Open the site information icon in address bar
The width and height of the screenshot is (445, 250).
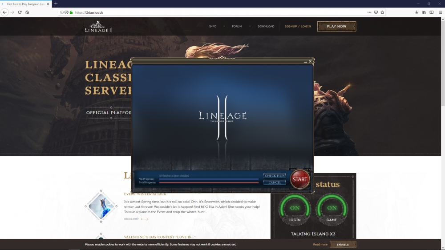61,12
